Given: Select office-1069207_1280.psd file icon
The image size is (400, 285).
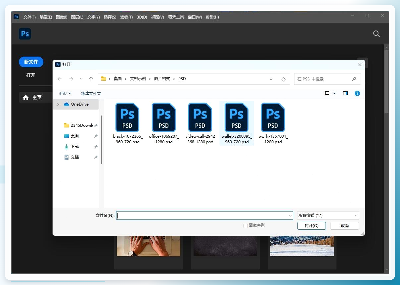Looking at the screenshot, I should (164, 118).
